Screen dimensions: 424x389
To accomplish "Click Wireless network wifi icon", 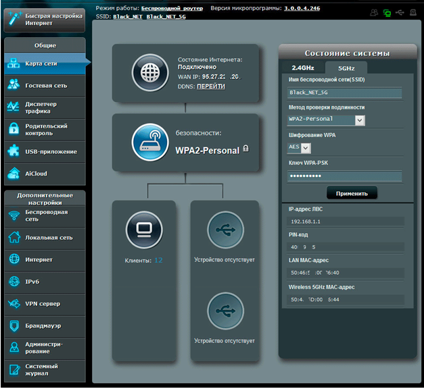I will [14, 215].
